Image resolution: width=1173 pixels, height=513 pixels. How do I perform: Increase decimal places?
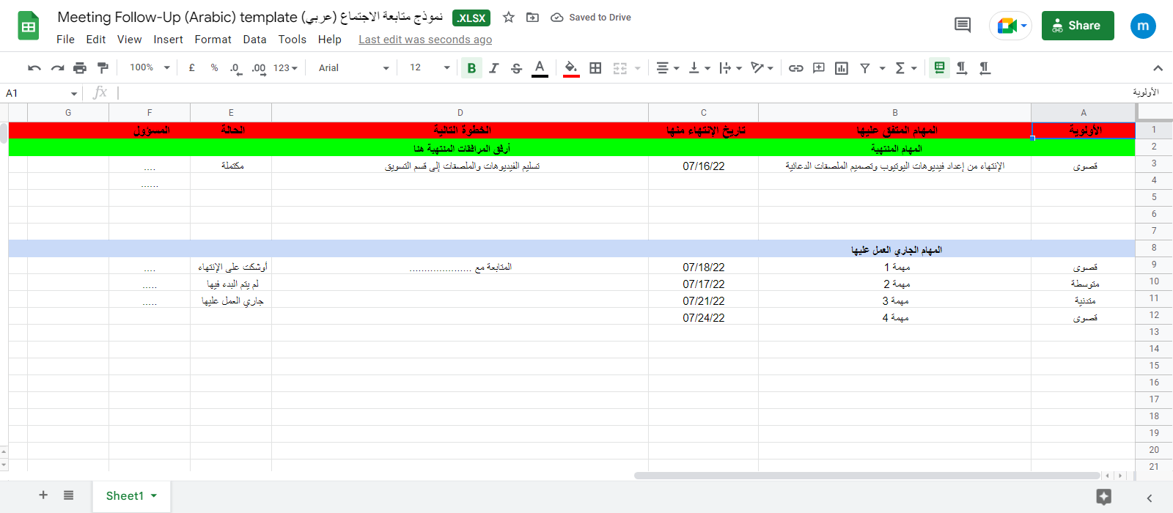[x=259, y=68]
